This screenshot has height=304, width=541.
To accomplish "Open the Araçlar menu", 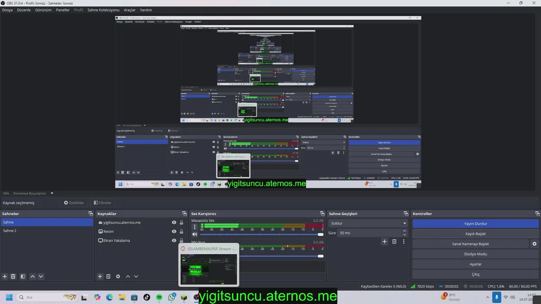I will [x=130, y=10].
